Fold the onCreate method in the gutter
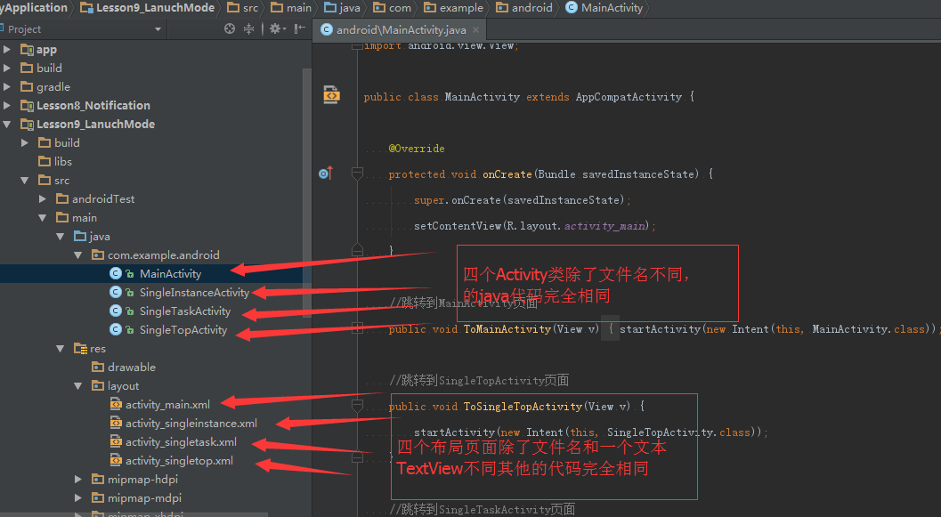The width and height of the screenshot is (941, 517). [x=357, y=174]
